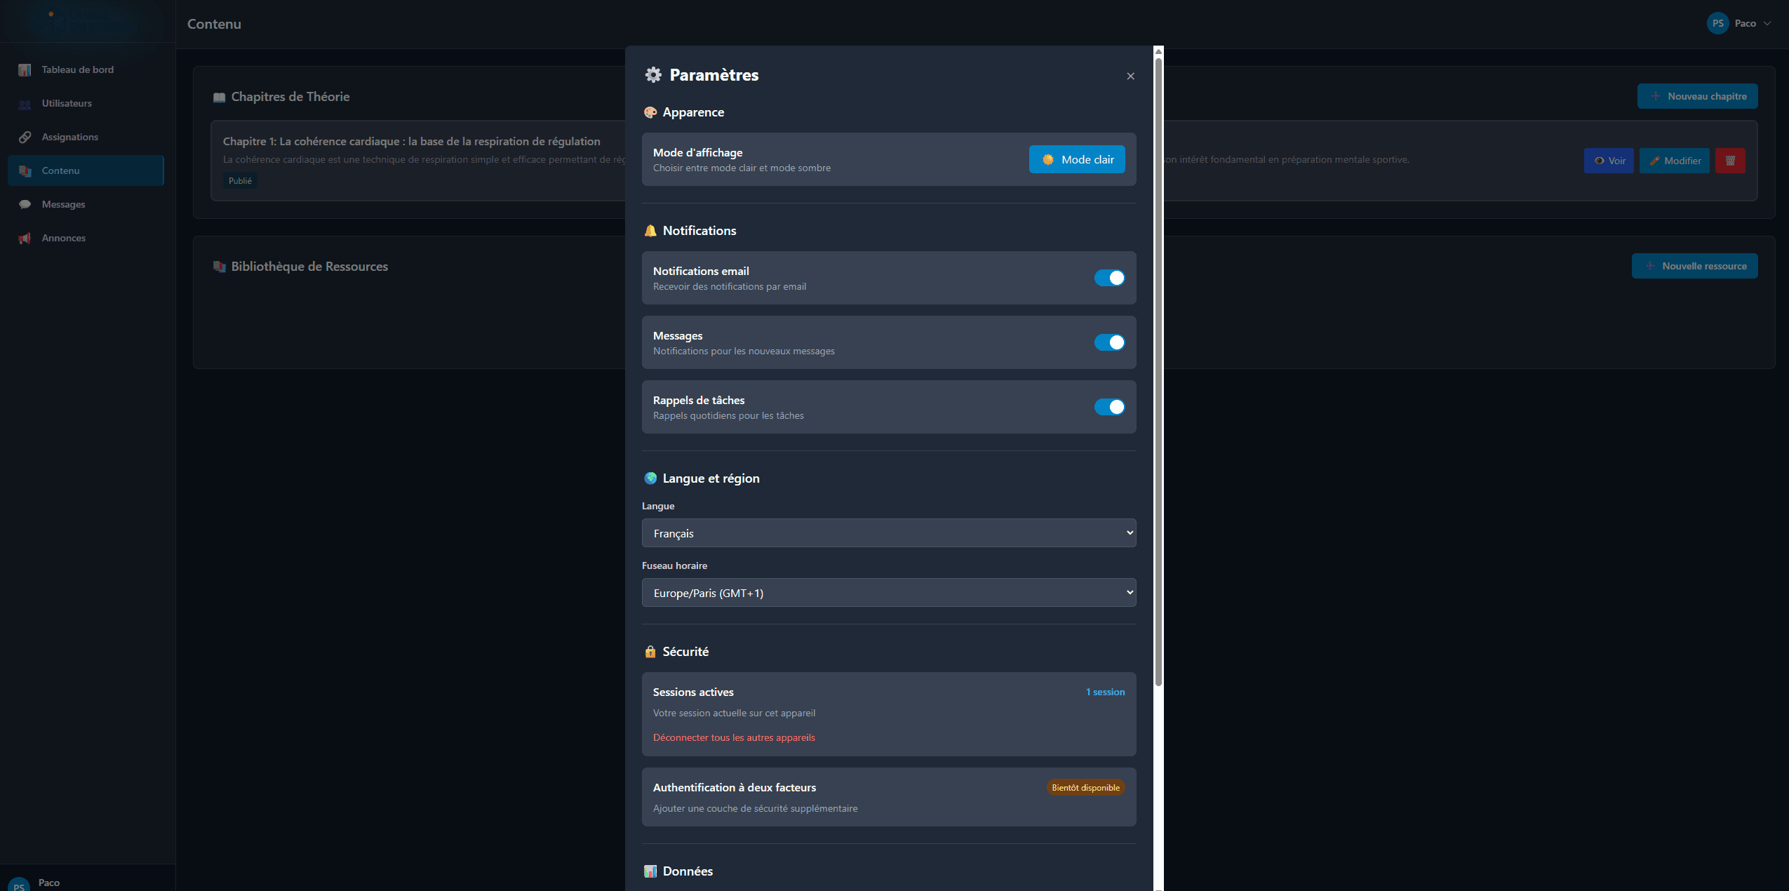Click the Utilisateurs sidebar icon
Image resolution: width=1789 pixels, height=891 pixels.
(25, 104)
